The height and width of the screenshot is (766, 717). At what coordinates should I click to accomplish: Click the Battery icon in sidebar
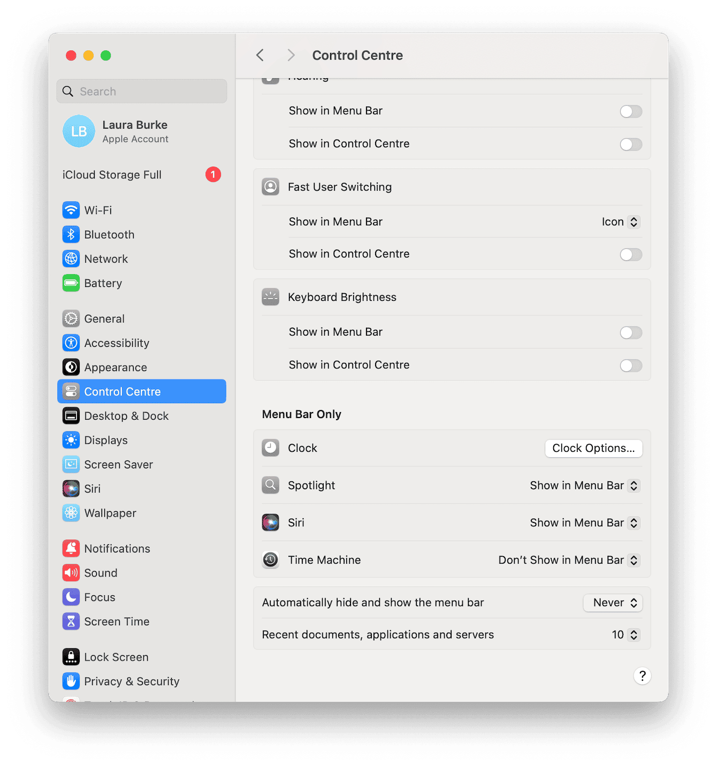point(71,283)
